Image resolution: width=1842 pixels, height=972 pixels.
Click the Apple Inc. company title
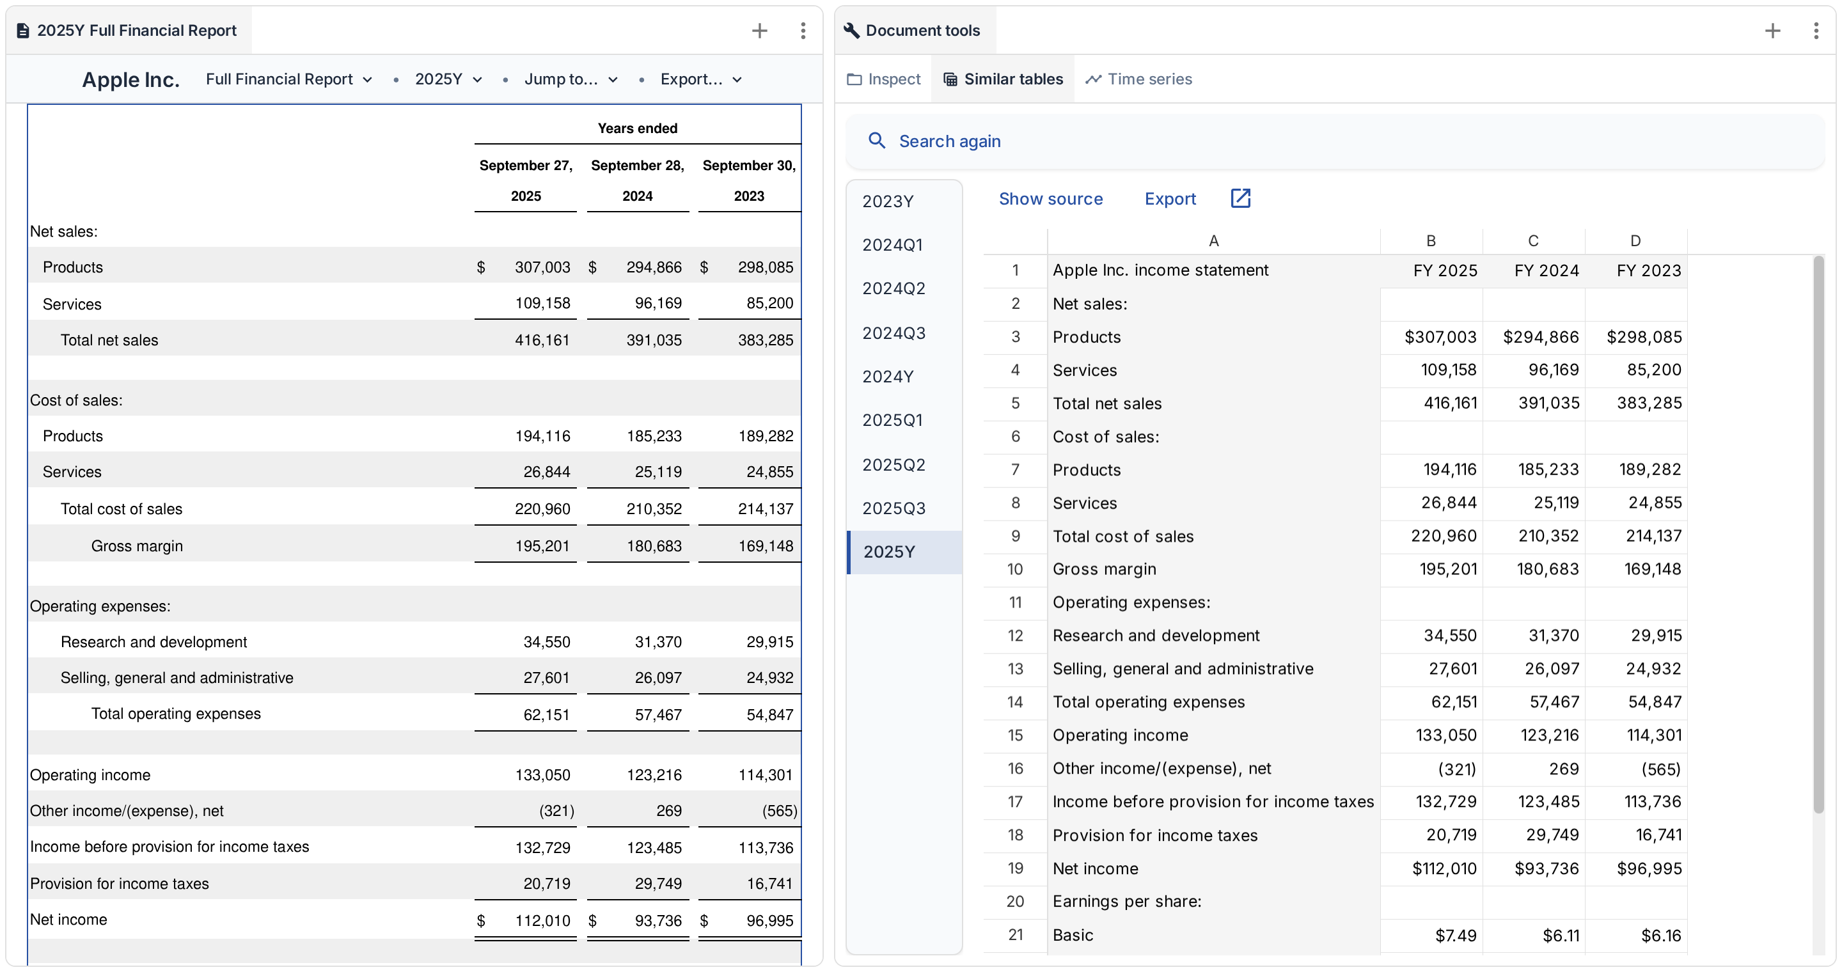pyautogui.click(x=130, y=79)
